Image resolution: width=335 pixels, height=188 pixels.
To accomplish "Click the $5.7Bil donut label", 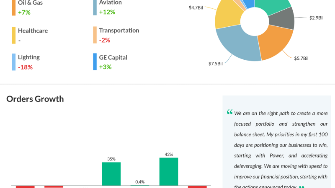I will [301, 58].
